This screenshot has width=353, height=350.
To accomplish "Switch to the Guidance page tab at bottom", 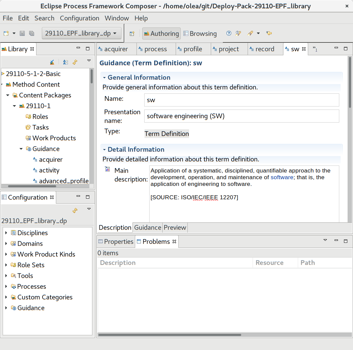I will (x=148, y=227).
